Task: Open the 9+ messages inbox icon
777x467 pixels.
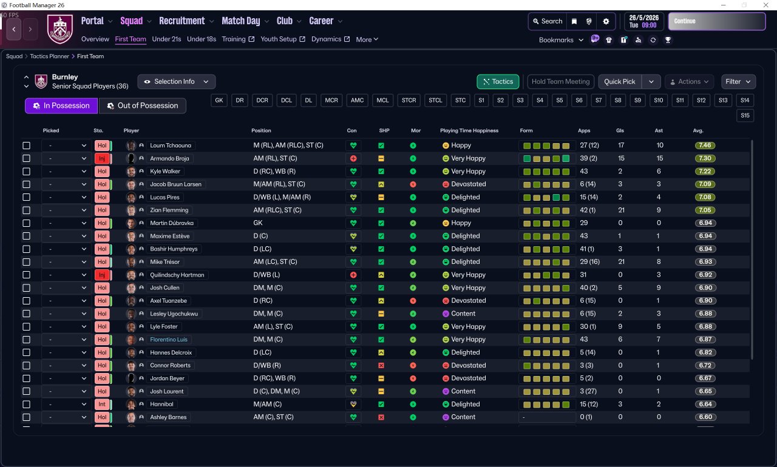Action: coord(595,39)
